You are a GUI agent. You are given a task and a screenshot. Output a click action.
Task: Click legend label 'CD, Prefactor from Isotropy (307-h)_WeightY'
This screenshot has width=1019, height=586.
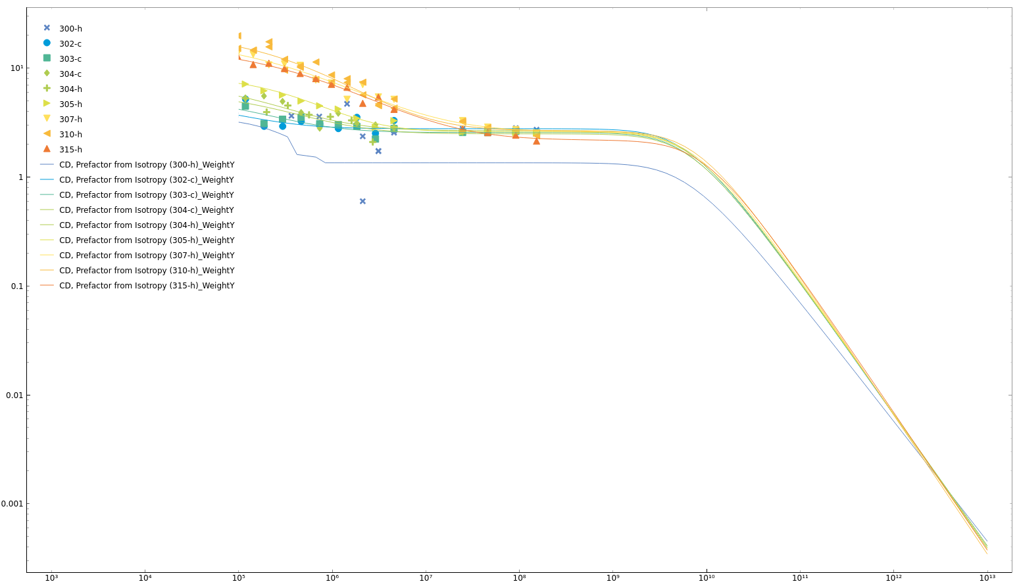coord(146,256)
